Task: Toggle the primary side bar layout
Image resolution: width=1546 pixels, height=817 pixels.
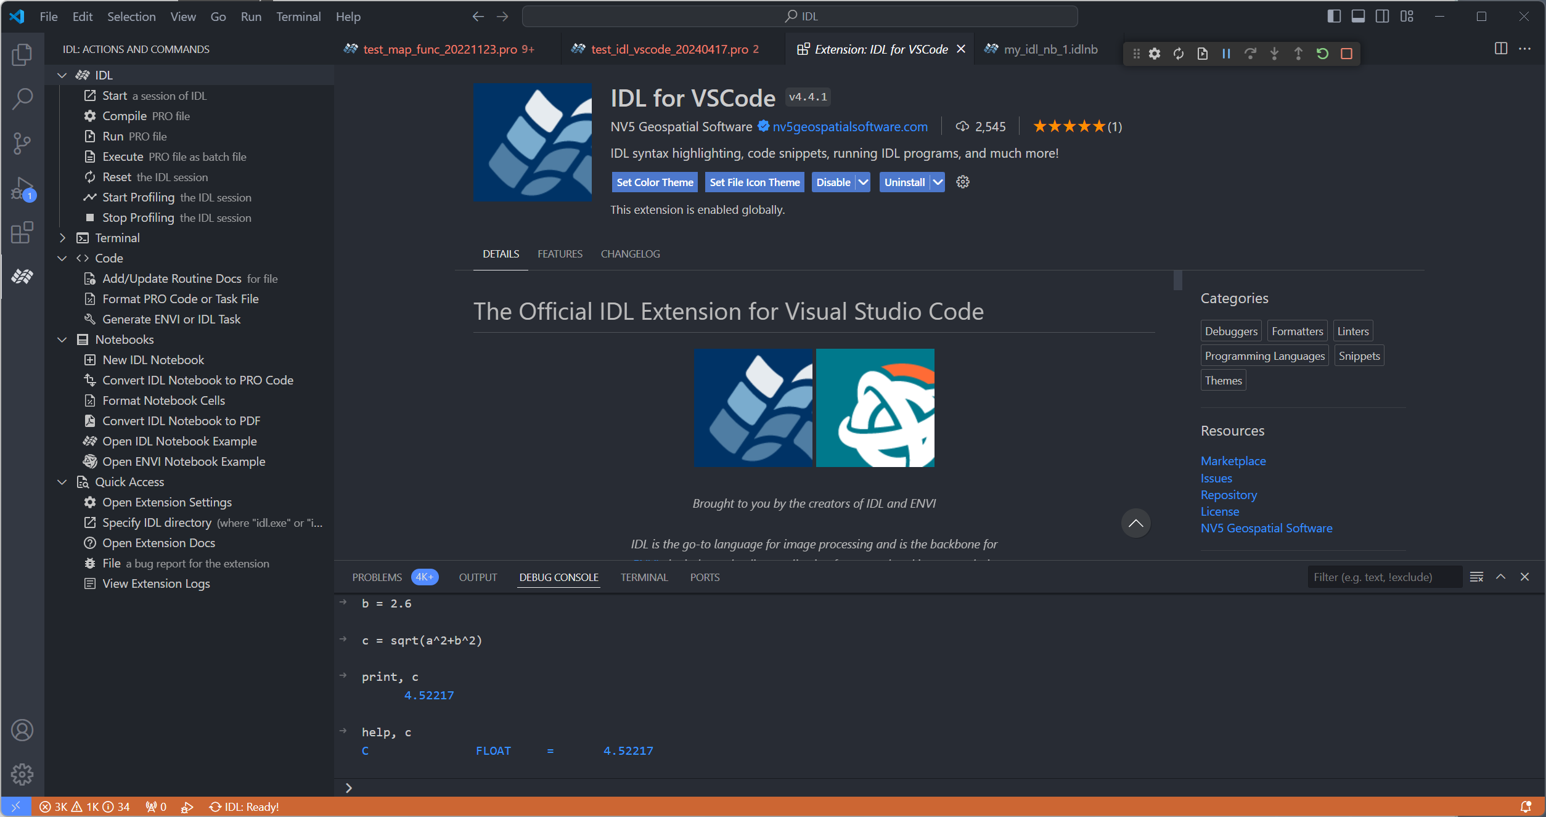Action: click(x=1333, y=17)
